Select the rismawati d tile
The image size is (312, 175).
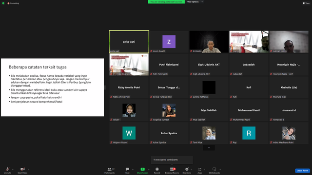coord(289,110)
